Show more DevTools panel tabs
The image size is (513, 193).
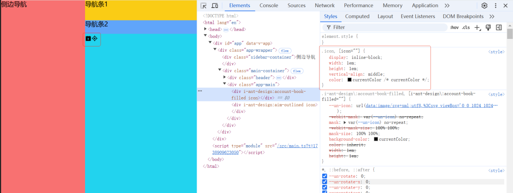click(x=447, y=6)
